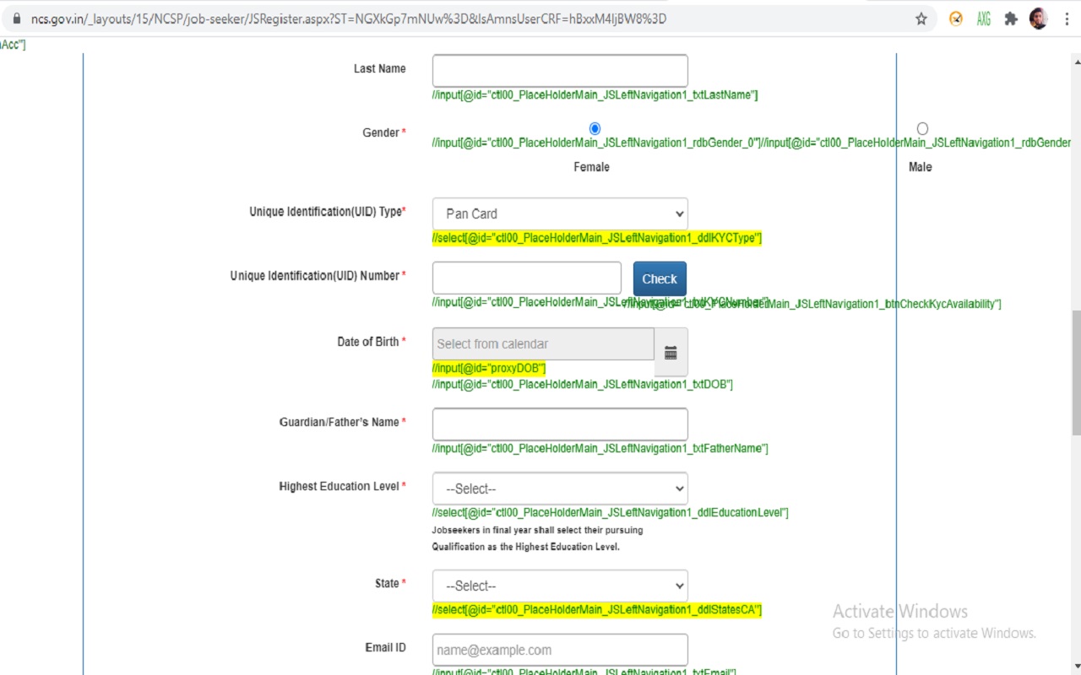Open the State dropdown
Screen dimensions: 1081x675
pyautogui.click(x=560, y=586)
